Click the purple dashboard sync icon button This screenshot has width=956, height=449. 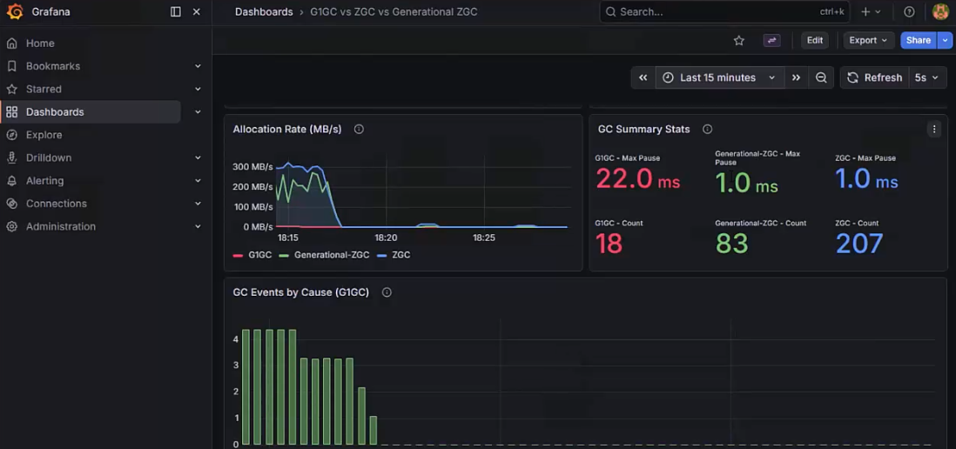[772, 40]
